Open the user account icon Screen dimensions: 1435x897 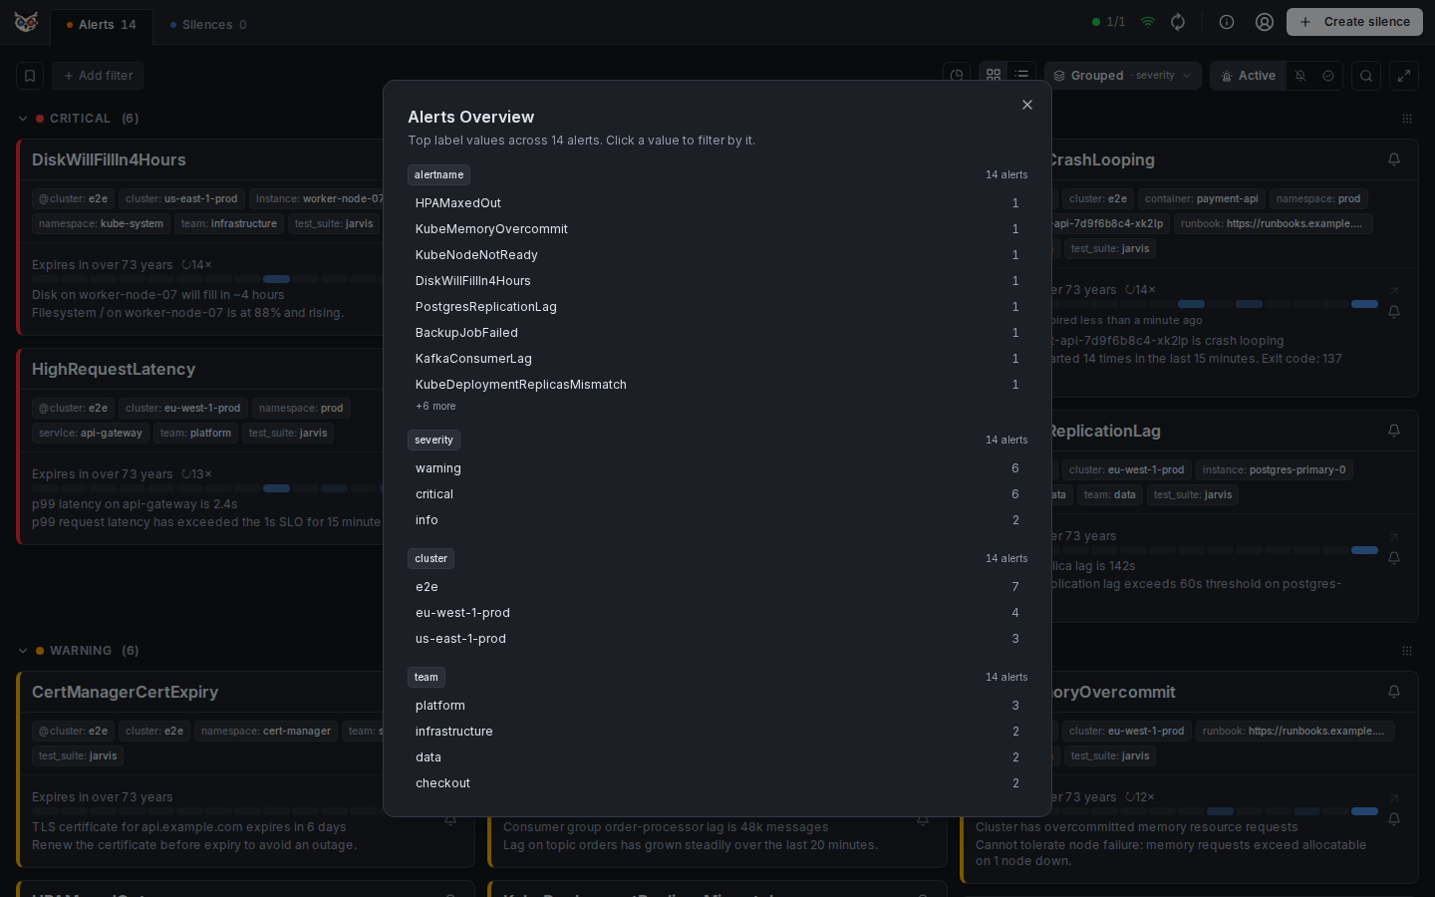1265,22
